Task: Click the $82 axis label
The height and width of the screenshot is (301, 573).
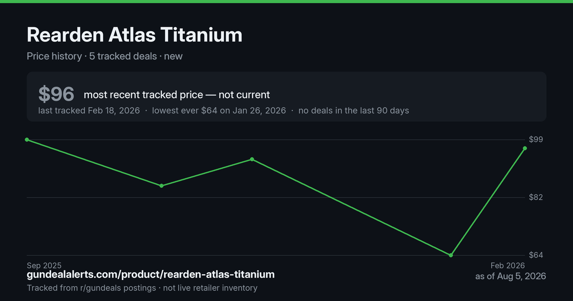Action: pyautogui.click(x=537, y=197)
